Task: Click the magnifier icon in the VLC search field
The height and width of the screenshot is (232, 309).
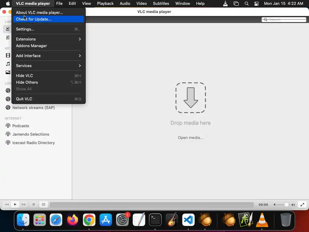Action: 266,20
